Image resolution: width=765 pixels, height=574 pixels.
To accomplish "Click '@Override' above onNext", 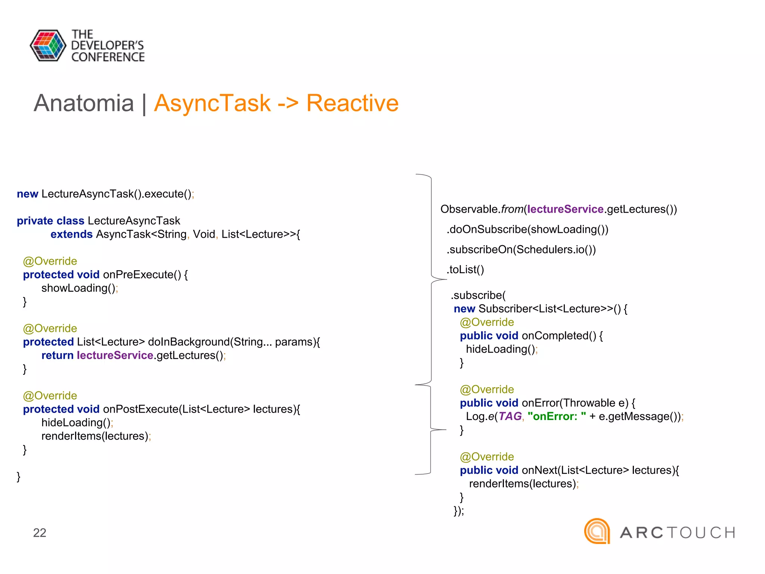I will click(487, 457).
